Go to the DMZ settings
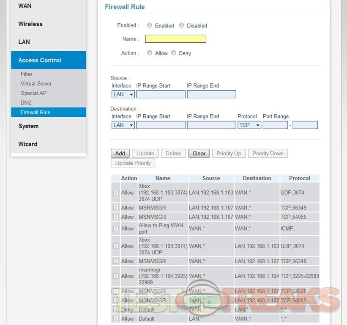This screenshot has height=325, width=347. click(x=26, y=103)
